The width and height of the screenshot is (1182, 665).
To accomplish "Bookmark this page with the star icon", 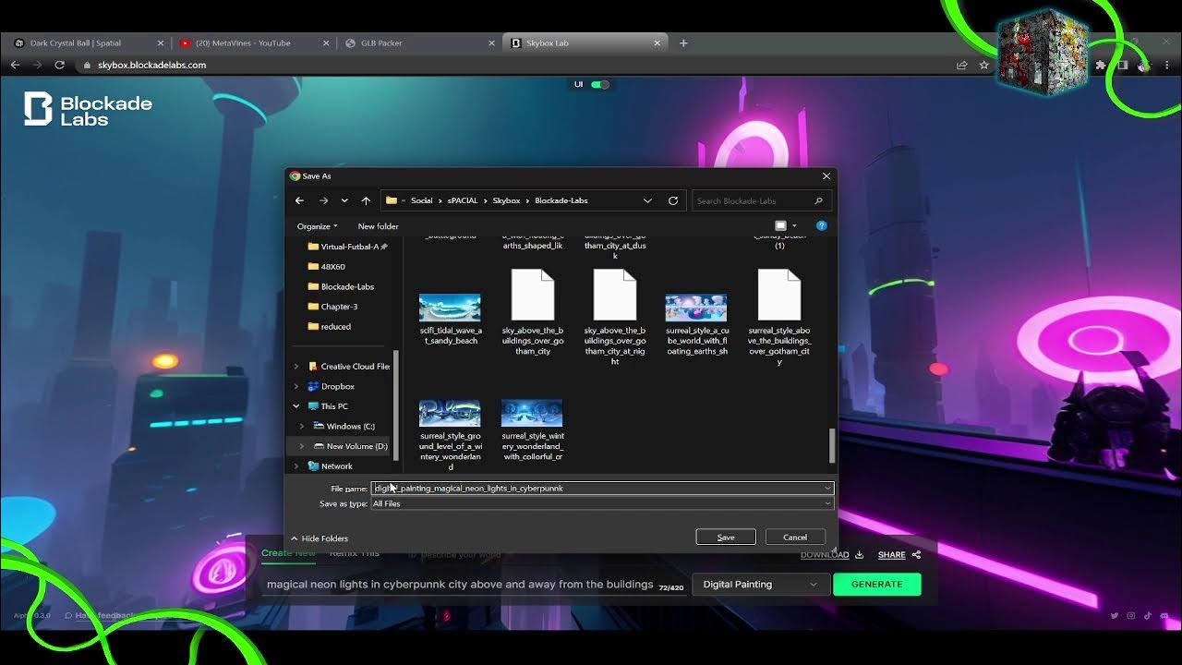I will coord(984,65).
